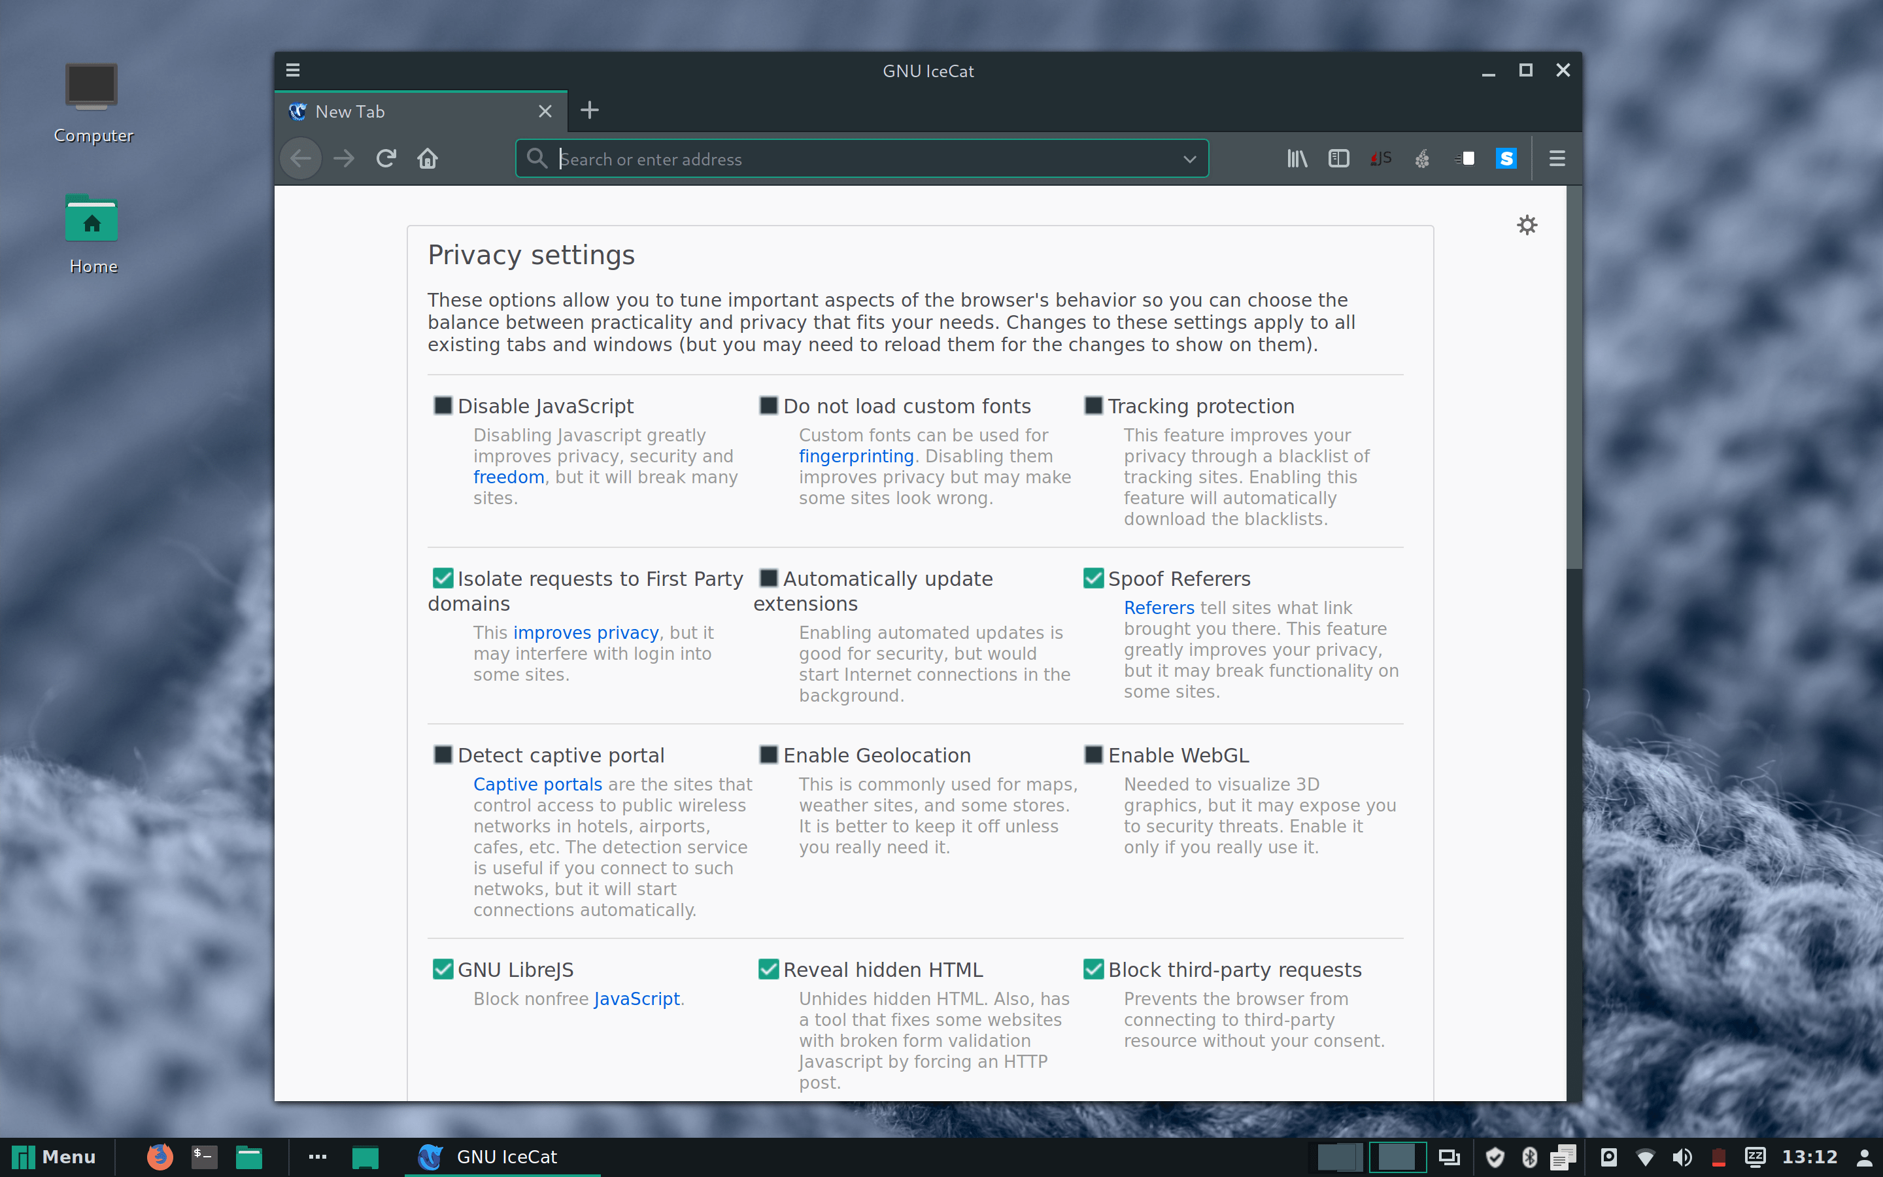Viewport: 1883px width, 1177px height.
Task: Follow the freedom link
Action: click(509, 477)
